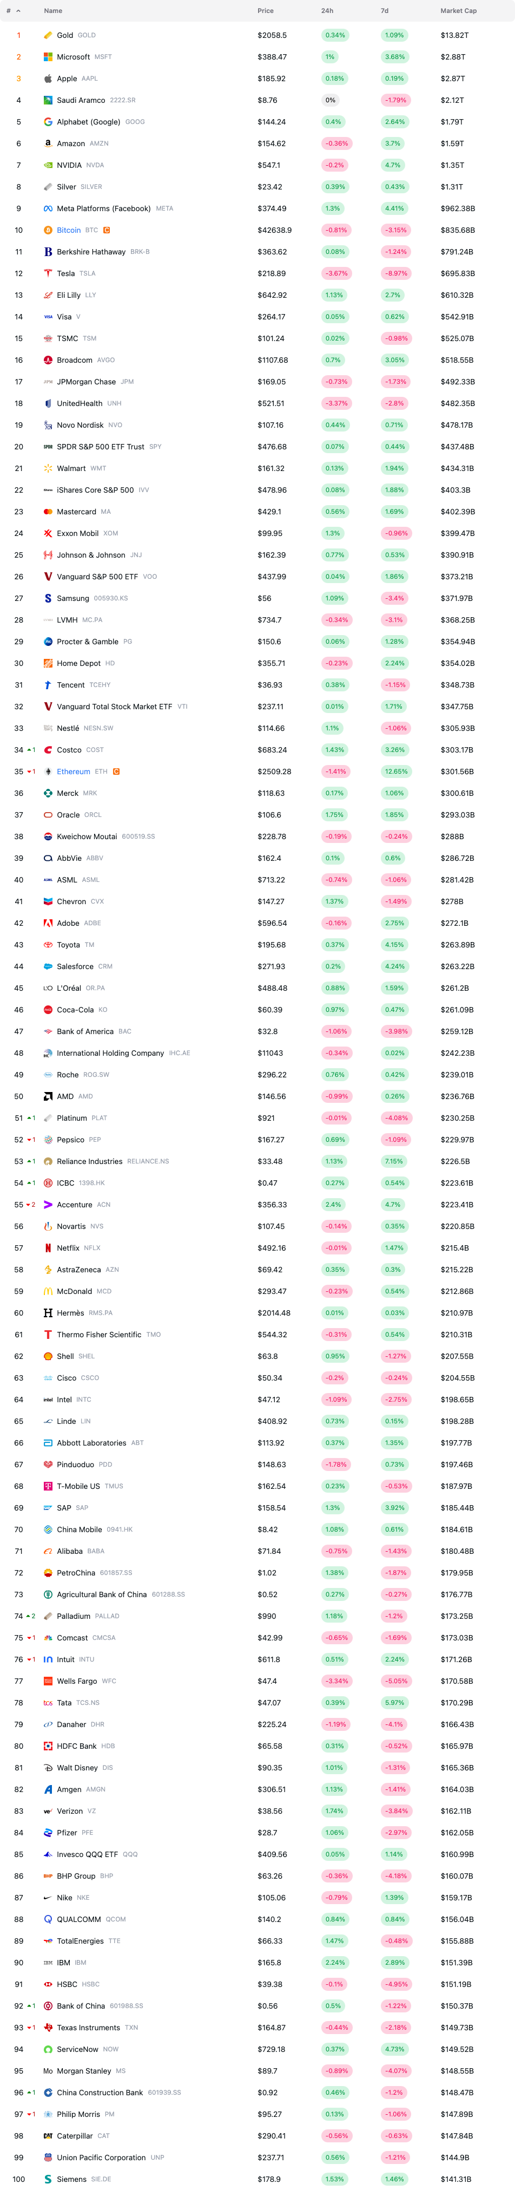Click the Microsoft logo icon
The height and width of the screenshot is (2190, 515).
49,57
